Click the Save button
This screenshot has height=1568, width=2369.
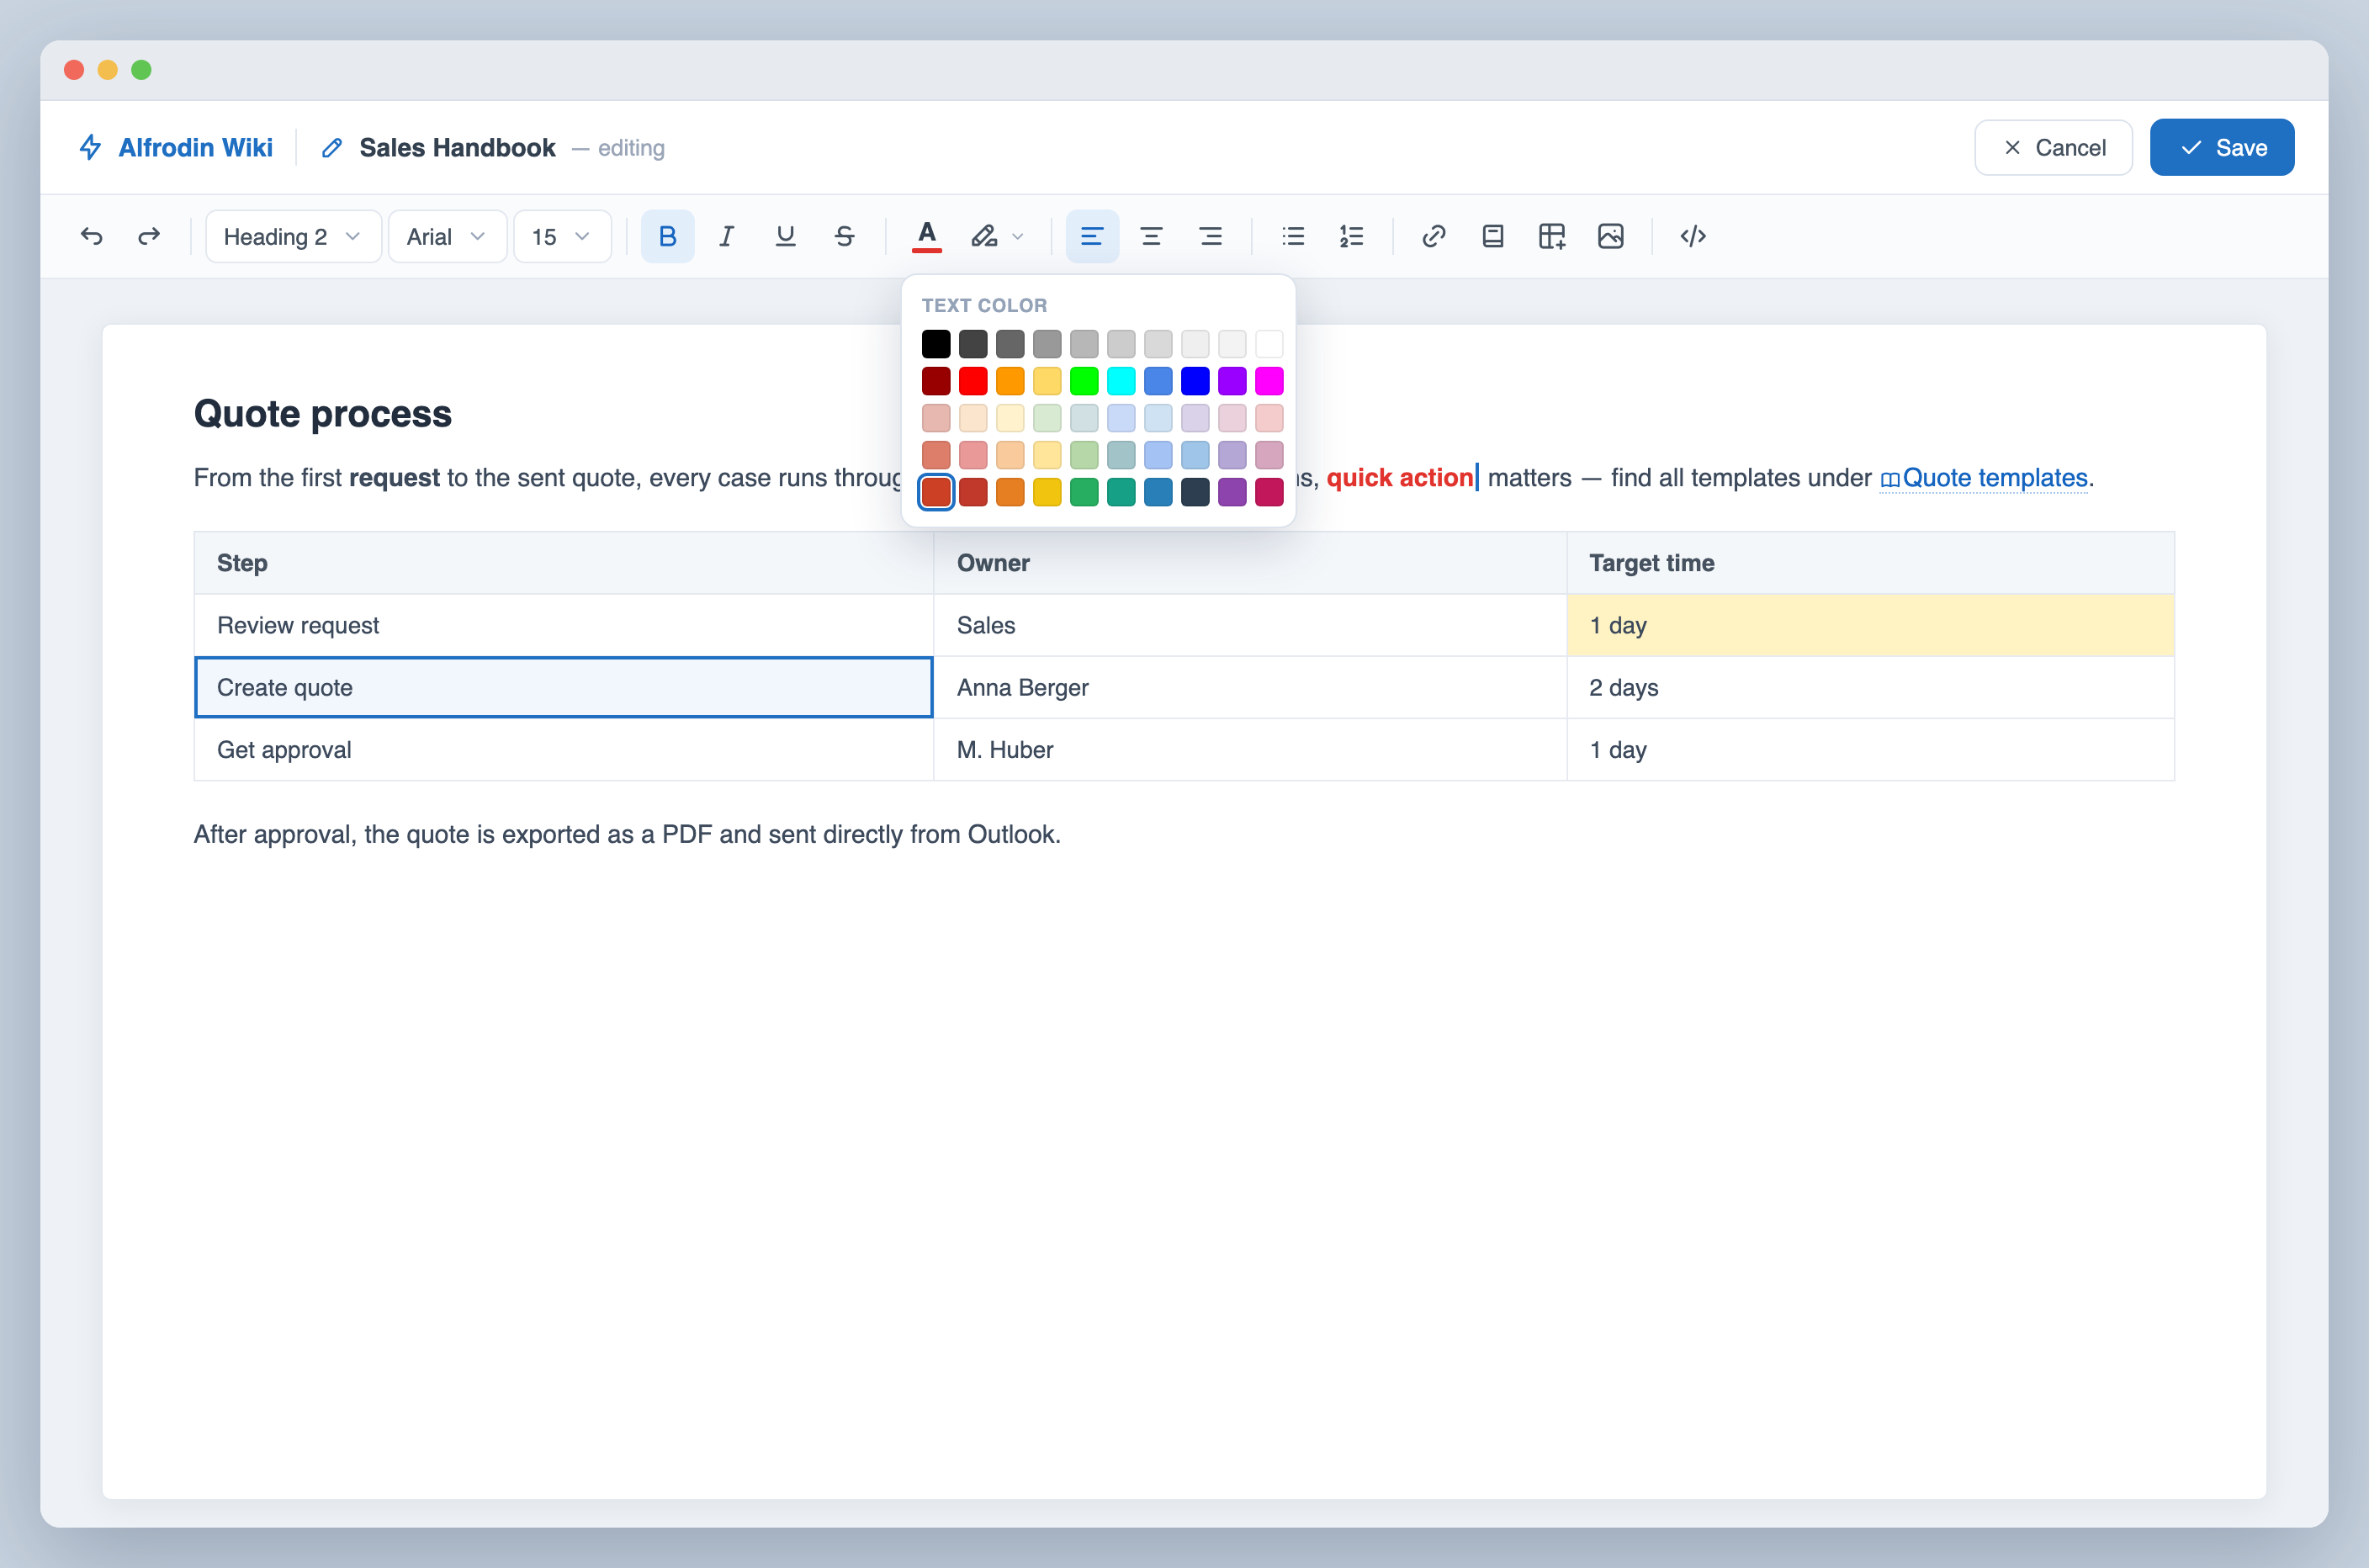(2222, 147)
